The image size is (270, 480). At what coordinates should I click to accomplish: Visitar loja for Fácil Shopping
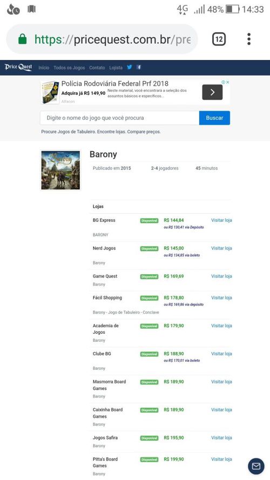(221, 298)
